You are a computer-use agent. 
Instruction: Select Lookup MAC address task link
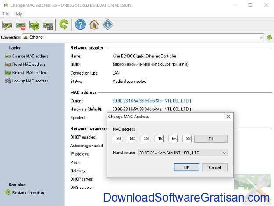click(30, 81)
